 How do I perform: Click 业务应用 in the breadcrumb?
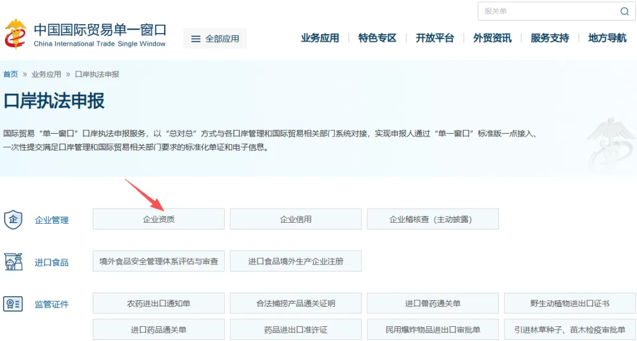click(47, 74)
